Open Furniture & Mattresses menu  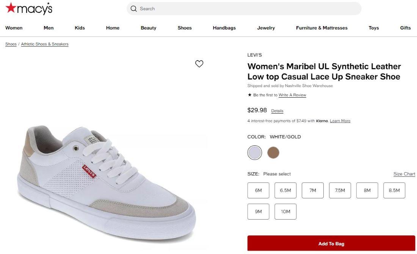click(x=321, y=28)
